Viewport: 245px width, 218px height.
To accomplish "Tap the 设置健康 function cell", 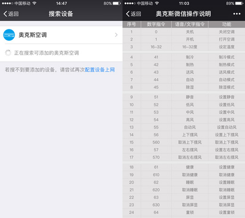I will 227,167.
